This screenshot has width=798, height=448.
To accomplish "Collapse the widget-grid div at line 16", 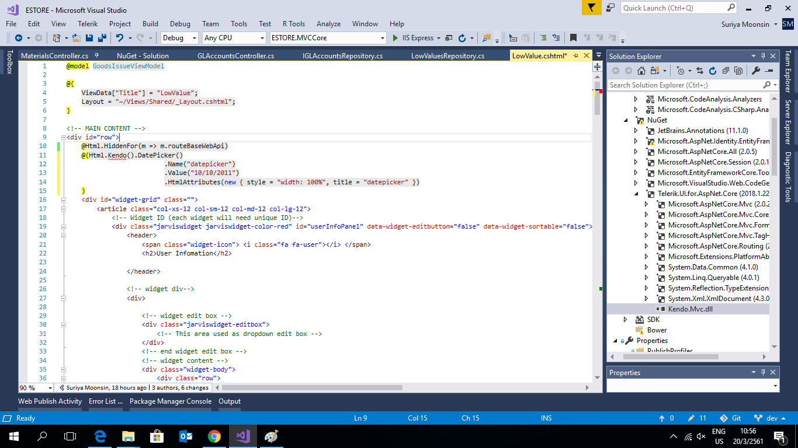I will (63, 199).
